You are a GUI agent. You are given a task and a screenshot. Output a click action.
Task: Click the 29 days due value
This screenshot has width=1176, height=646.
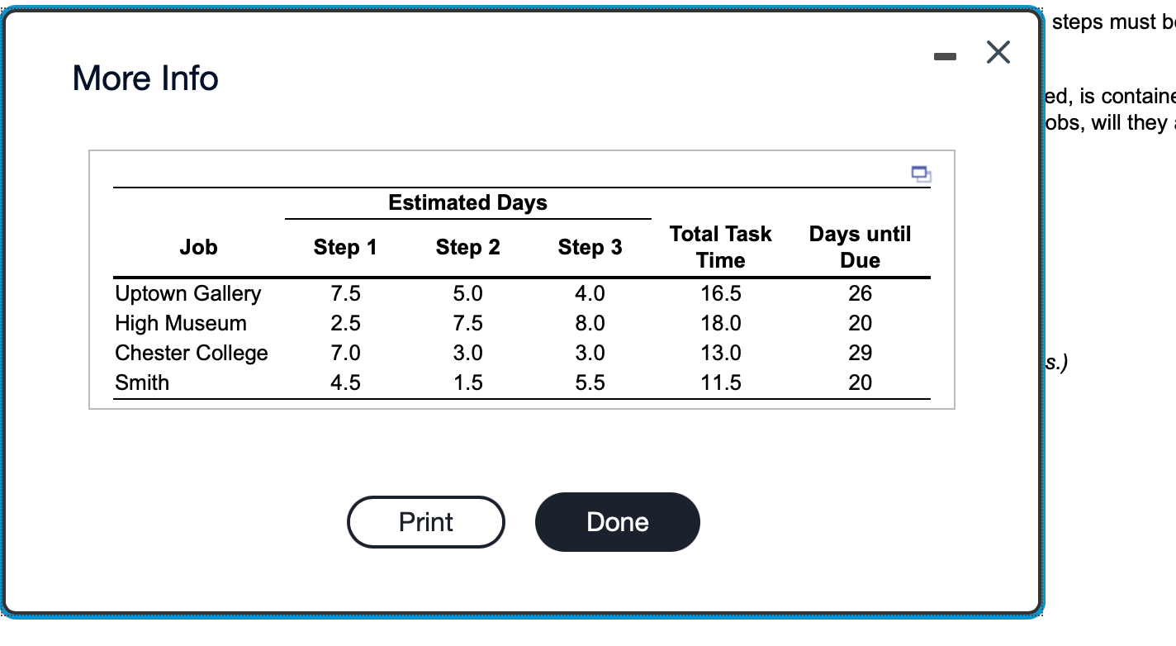[860, 353]
